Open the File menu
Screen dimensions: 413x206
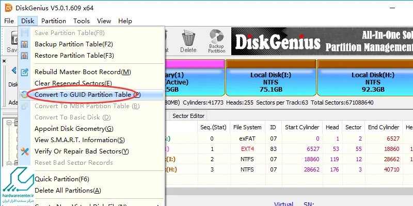(9, 21)
